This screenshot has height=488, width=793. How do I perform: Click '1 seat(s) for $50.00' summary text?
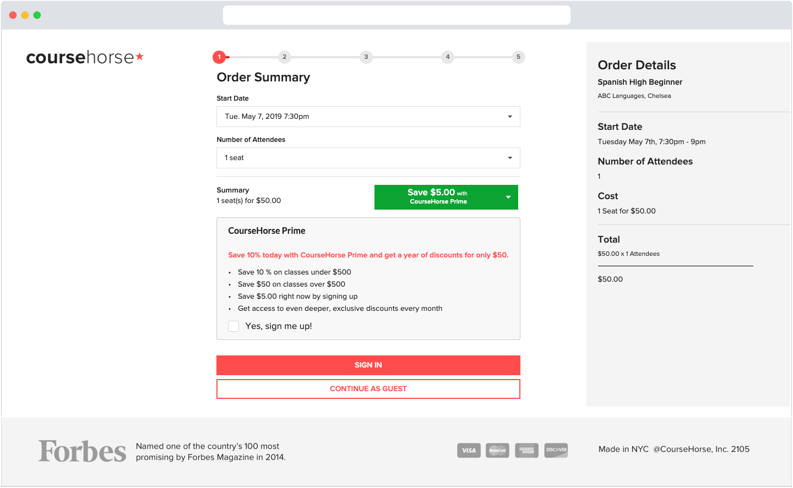pyautogui.click(x=248, y=201)
